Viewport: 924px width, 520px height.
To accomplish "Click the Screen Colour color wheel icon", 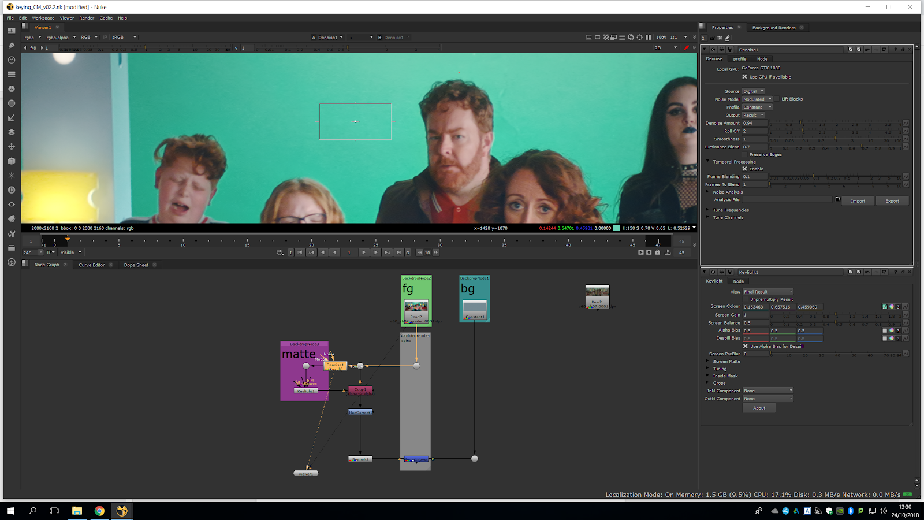I will coord(891,307).
